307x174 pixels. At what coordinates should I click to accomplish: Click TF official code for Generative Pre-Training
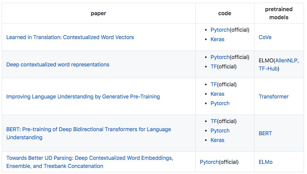pyautogui.click(x=214, y=84)
